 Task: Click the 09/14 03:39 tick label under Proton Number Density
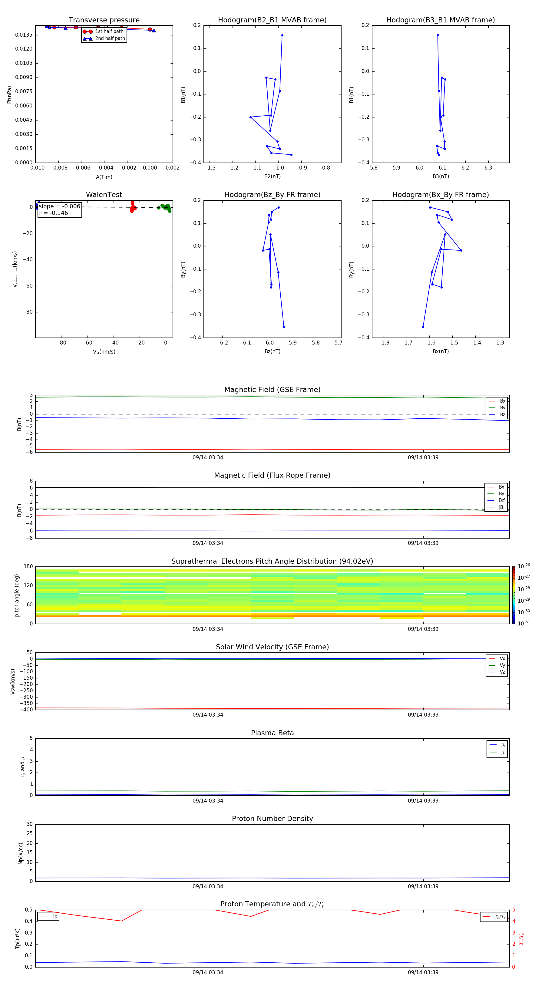[423, 886]
